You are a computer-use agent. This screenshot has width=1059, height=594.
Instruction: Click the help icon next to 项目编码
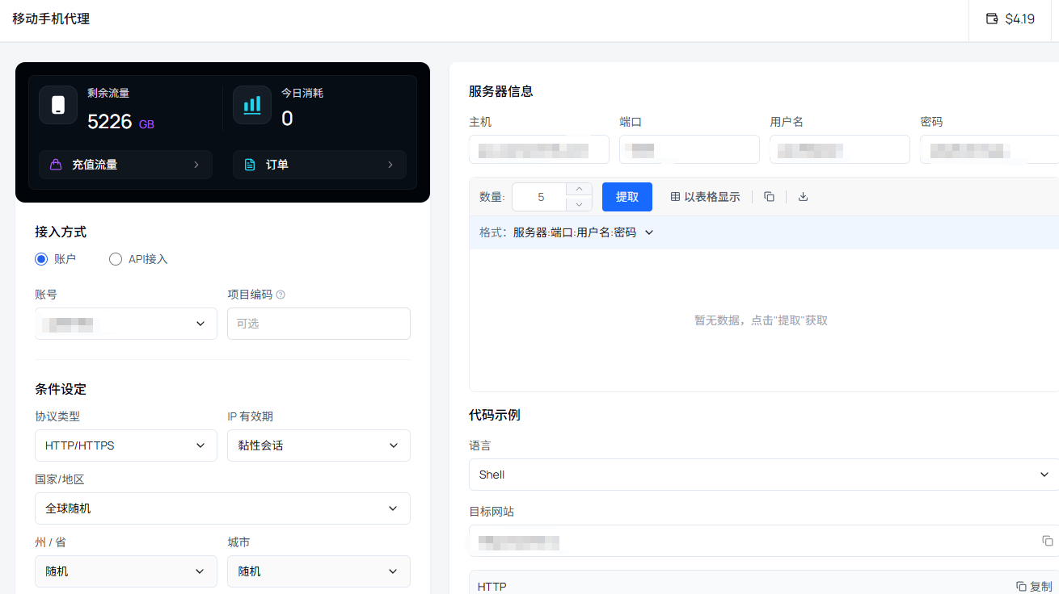tap(281, 295)
